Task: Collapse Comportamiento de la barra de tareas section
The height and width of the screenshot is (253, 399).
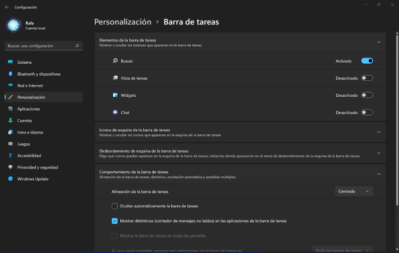Action: pyautogui.click(x=379, y=174)
